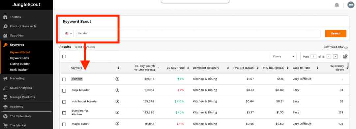Open the notifications bell icon
Screen dimensions: 356x129
(337, 5)
